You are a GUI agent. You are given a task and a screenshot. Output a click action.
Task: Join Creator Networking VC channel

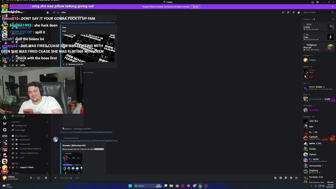(30, 149)
